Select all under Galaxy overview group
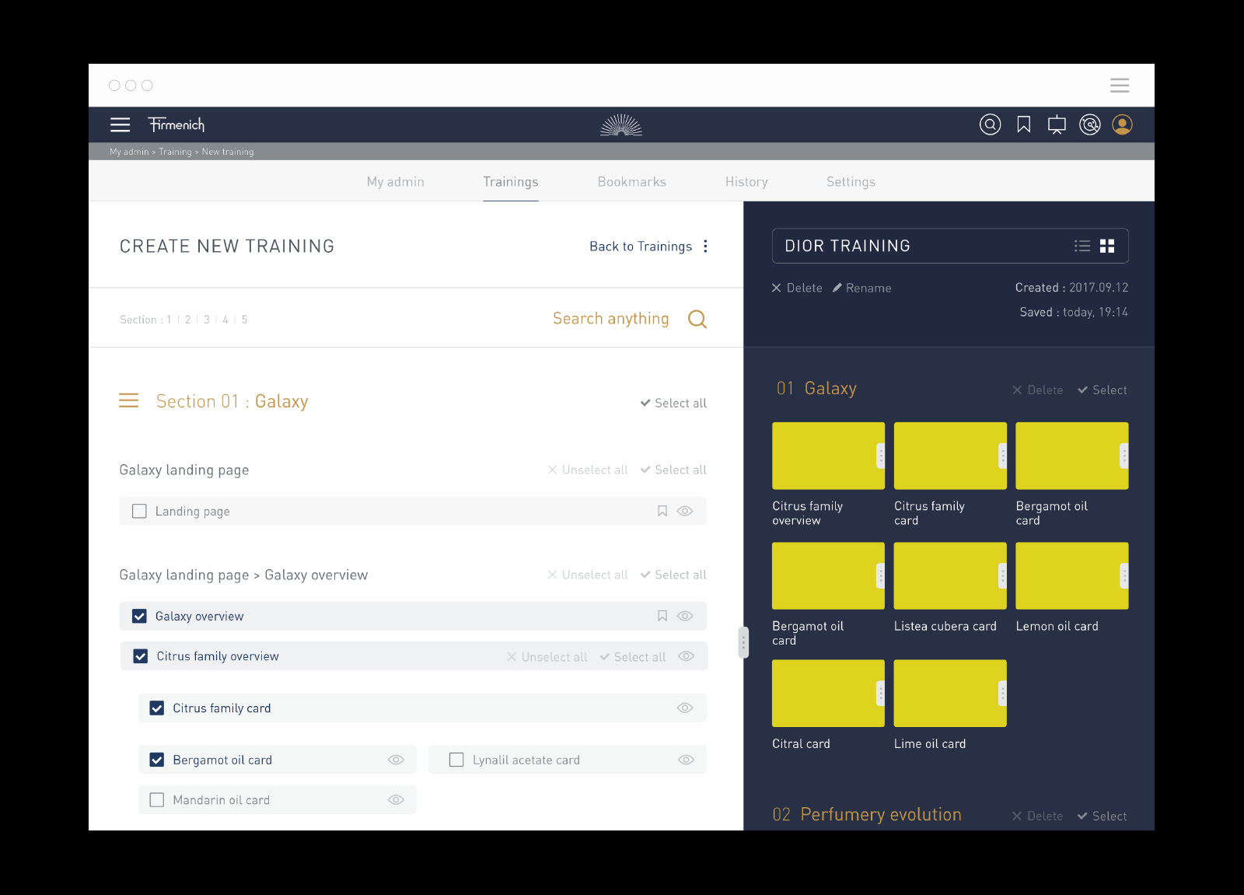1244x895 pixels. click(x=673, y=575)
